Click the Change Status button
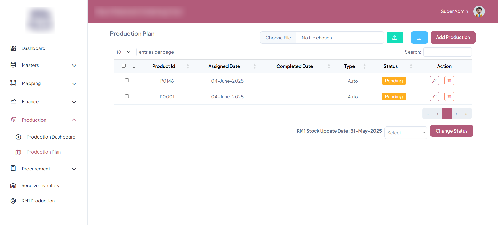 pyautogui.click(x=451, y=131)
